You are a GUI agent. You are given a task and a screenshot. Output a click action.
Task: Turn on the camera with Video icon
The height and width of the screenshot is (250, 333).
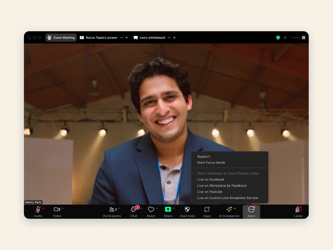(x=57, y=210)
